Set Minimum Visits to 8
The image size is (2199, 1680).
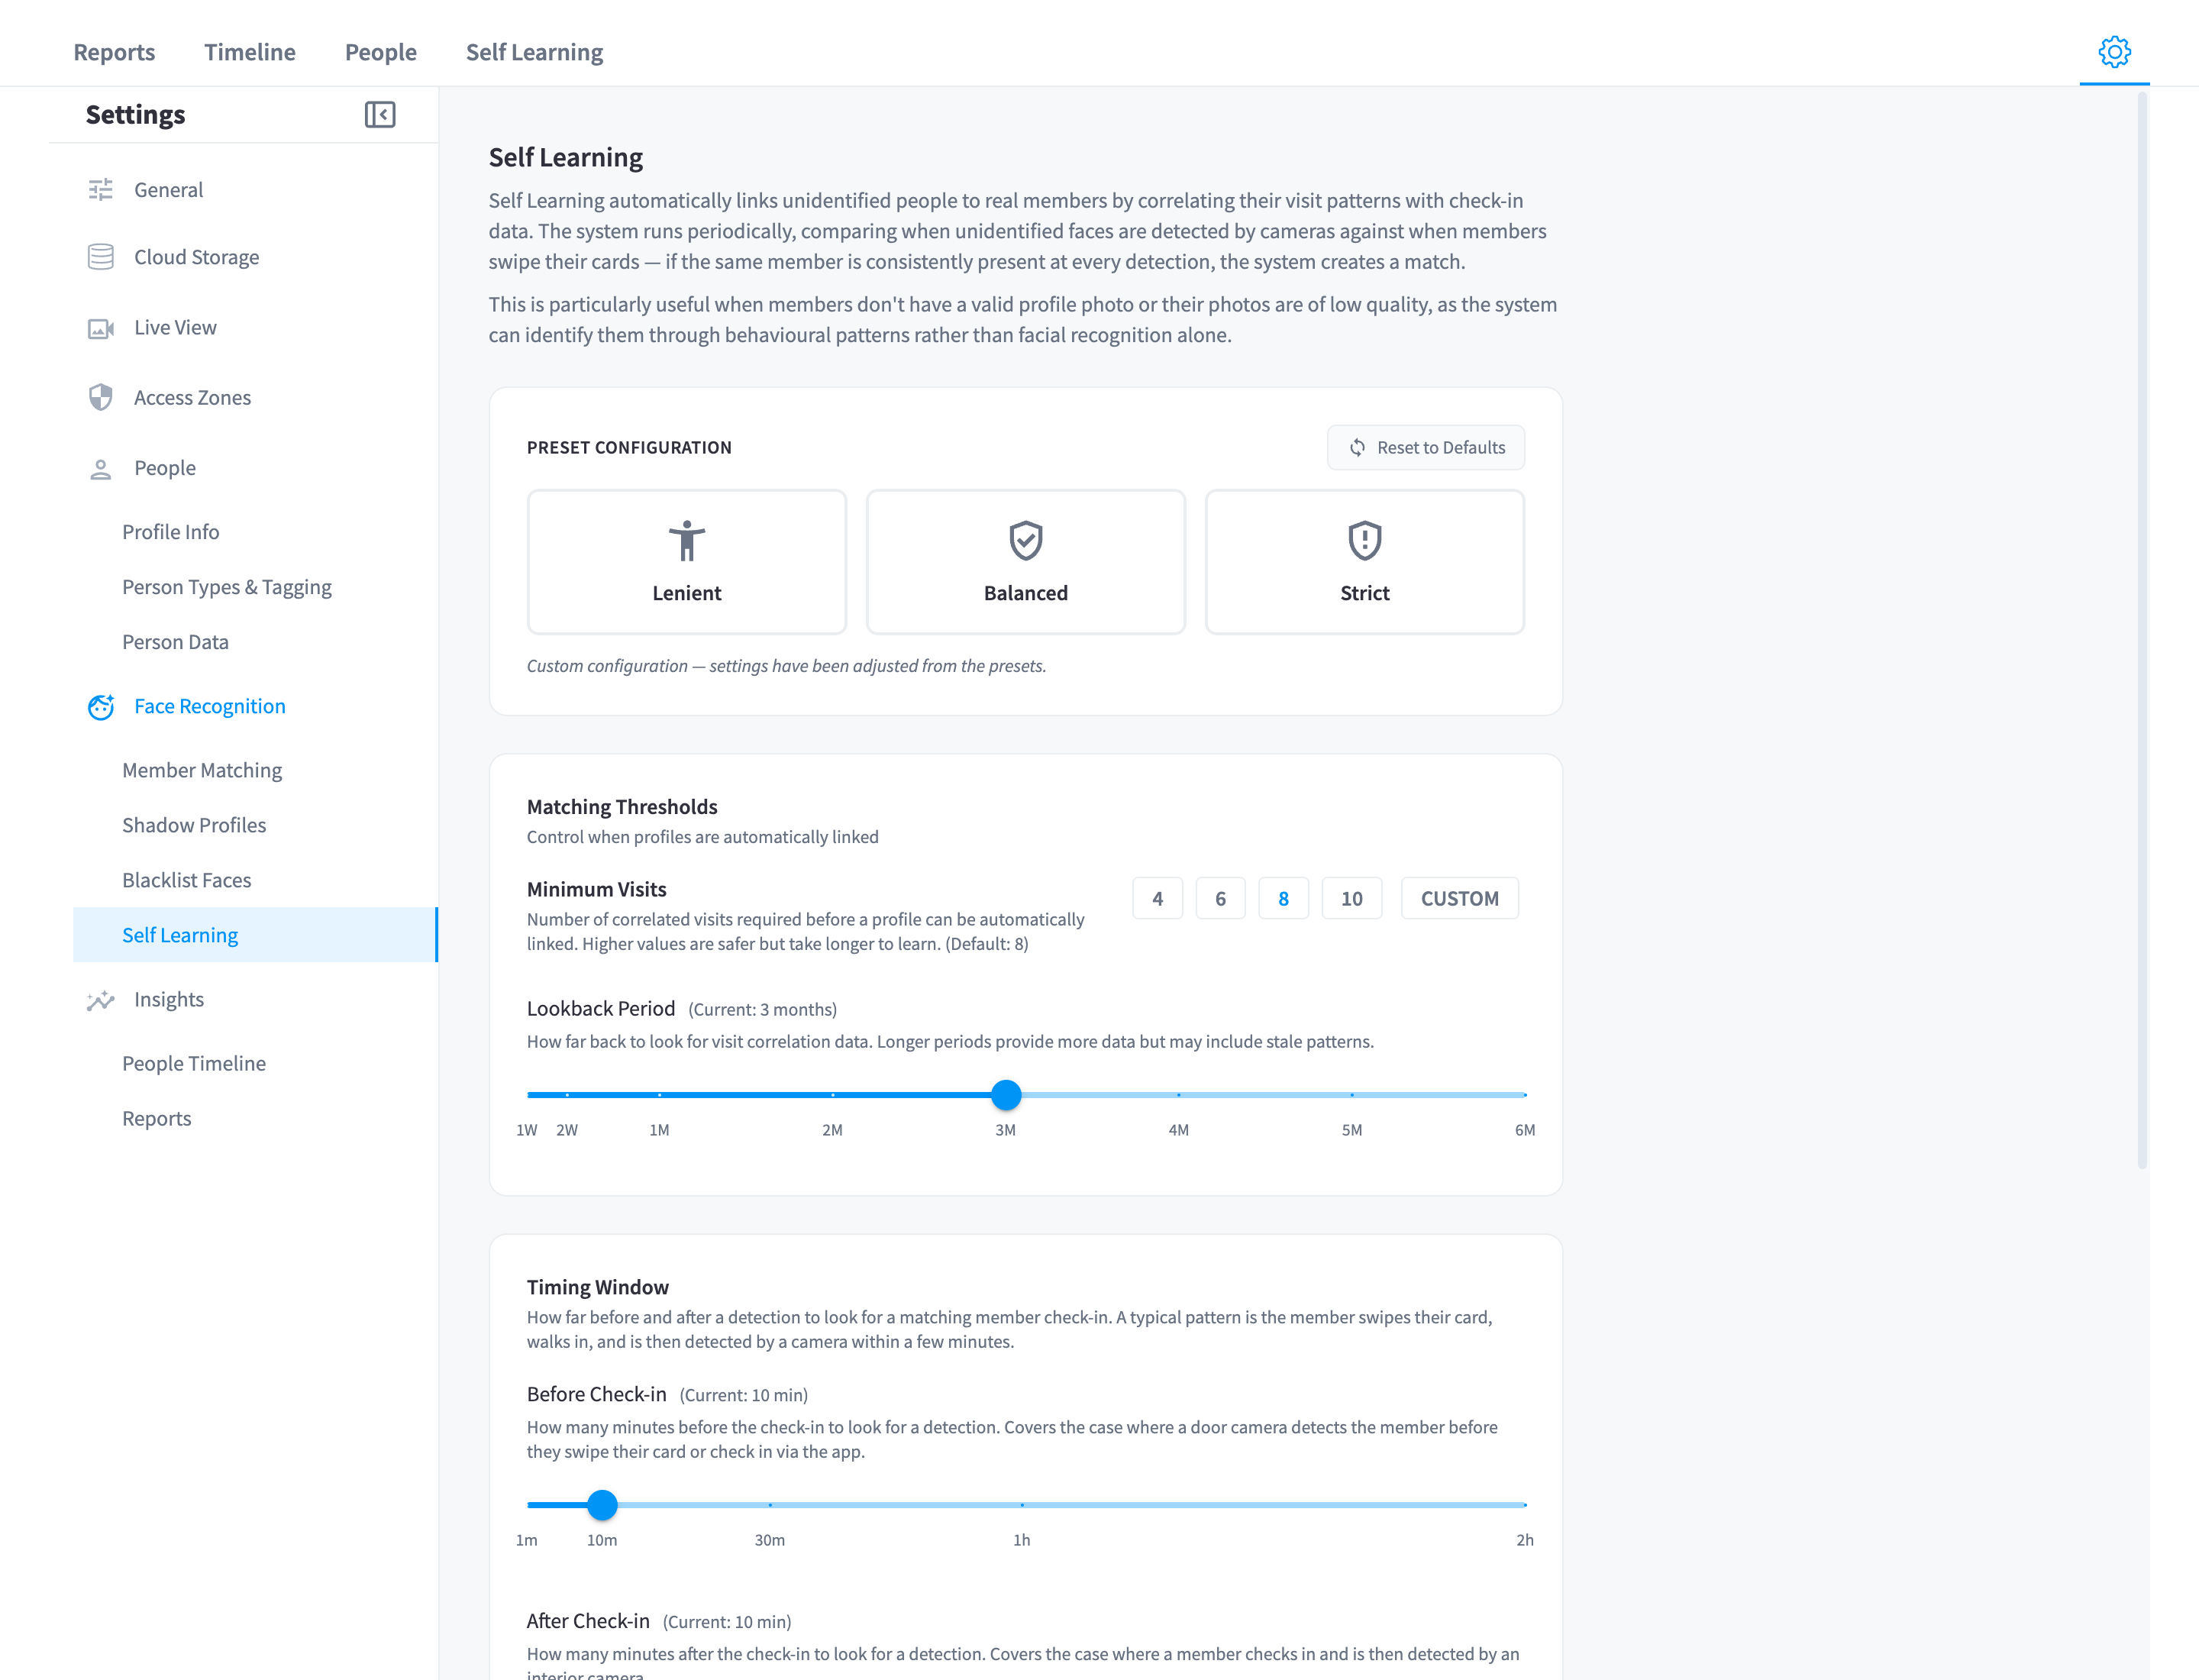tap(1284, 899)
